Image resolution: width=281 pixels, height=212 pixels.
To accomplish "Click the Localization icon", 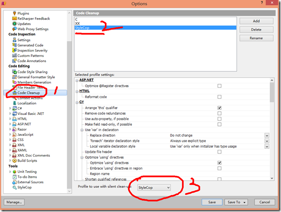I will 15,103.
